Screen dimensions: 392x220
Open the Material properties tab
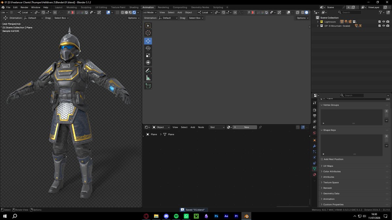click(x=315, y=175)
